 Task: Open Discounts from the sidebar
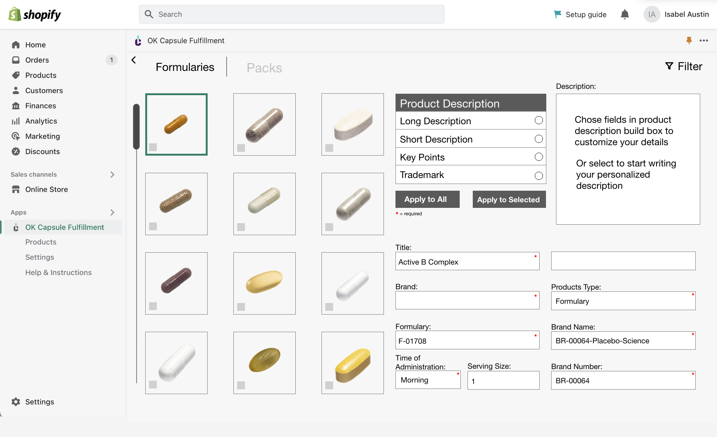[x=42, y=152]
